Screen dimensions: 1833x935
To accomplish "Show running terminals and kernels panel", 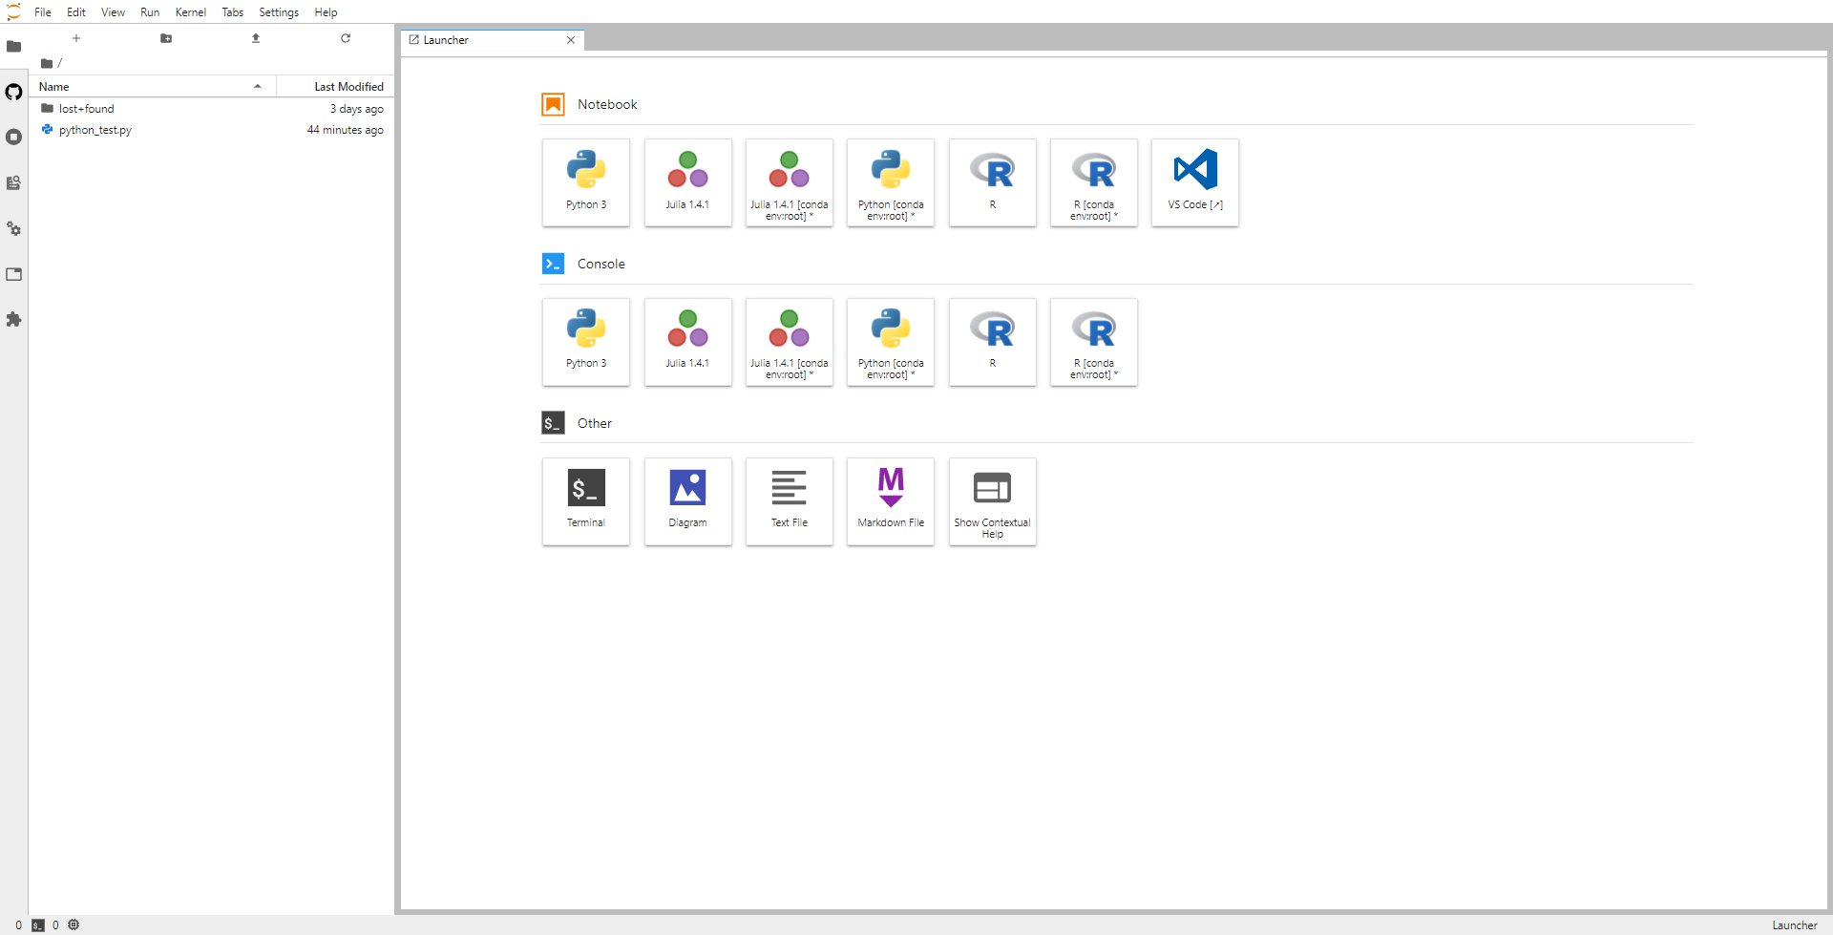I will (13, 138).
